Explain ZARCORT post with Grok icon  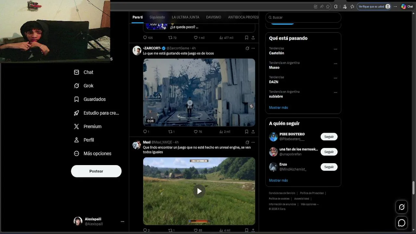click(x=247, y=48)
